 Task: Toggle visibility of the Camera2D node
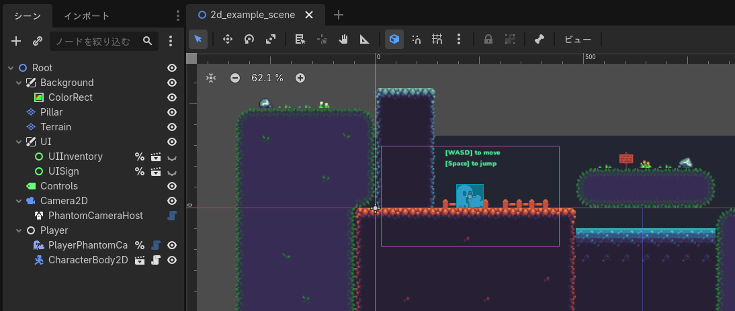point(172,201)
